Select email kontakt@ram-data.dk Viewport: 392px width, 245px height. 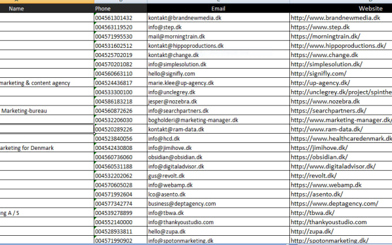click(x=176, y=129)
